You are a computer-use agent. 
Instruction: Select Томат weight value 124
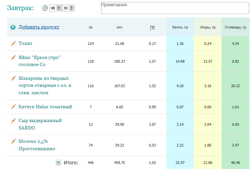91,44
